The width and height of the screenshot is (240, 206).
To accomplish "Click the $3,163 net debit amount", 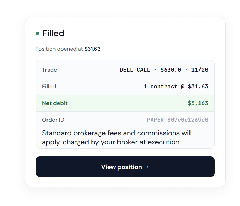I will [198, 103].
